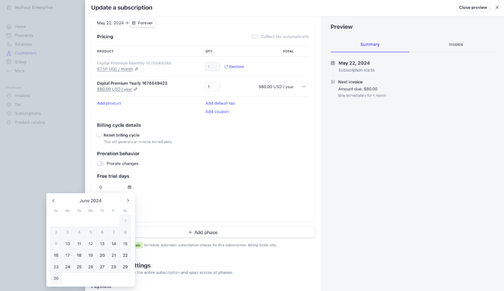Enable the Prorate changes toggle
This screenshot has width=504, height=291.
[101, 163]
